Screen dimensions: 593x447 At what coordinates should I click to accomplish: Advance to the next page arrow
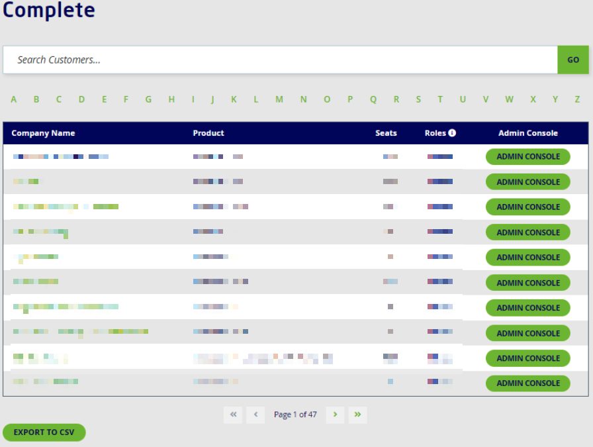[335, 415]
